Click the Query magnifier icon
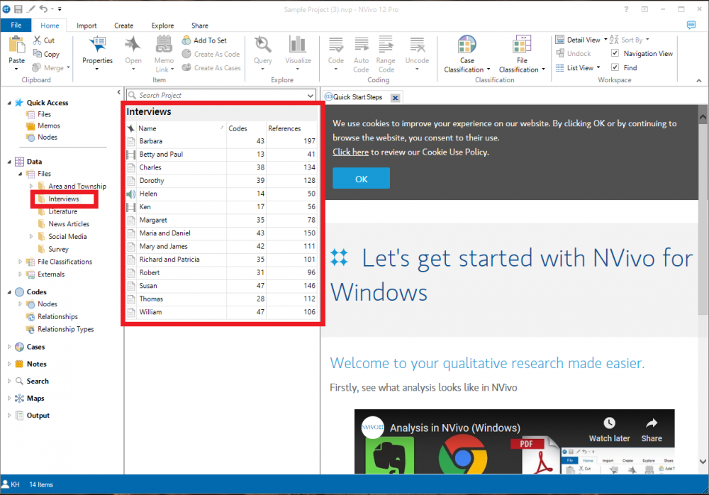This screenshot has height=495, width=709. pyautogui.click(x=263, y=45)
